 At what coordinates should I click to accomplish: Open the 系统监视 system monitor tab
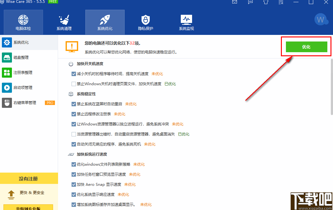[x=186, y=22]
